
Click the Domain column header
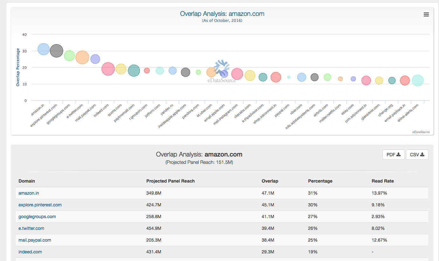27,181
